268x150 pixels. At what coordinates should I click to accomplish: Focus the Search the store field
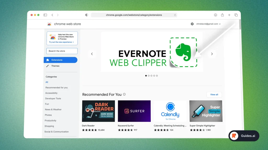[x=62, y=51]
